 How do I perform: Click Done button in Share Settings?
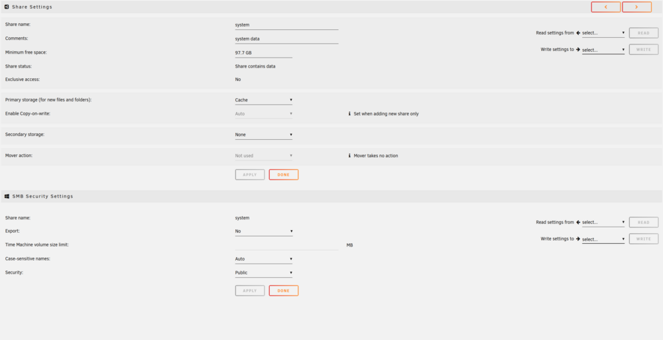pos(284,175)
